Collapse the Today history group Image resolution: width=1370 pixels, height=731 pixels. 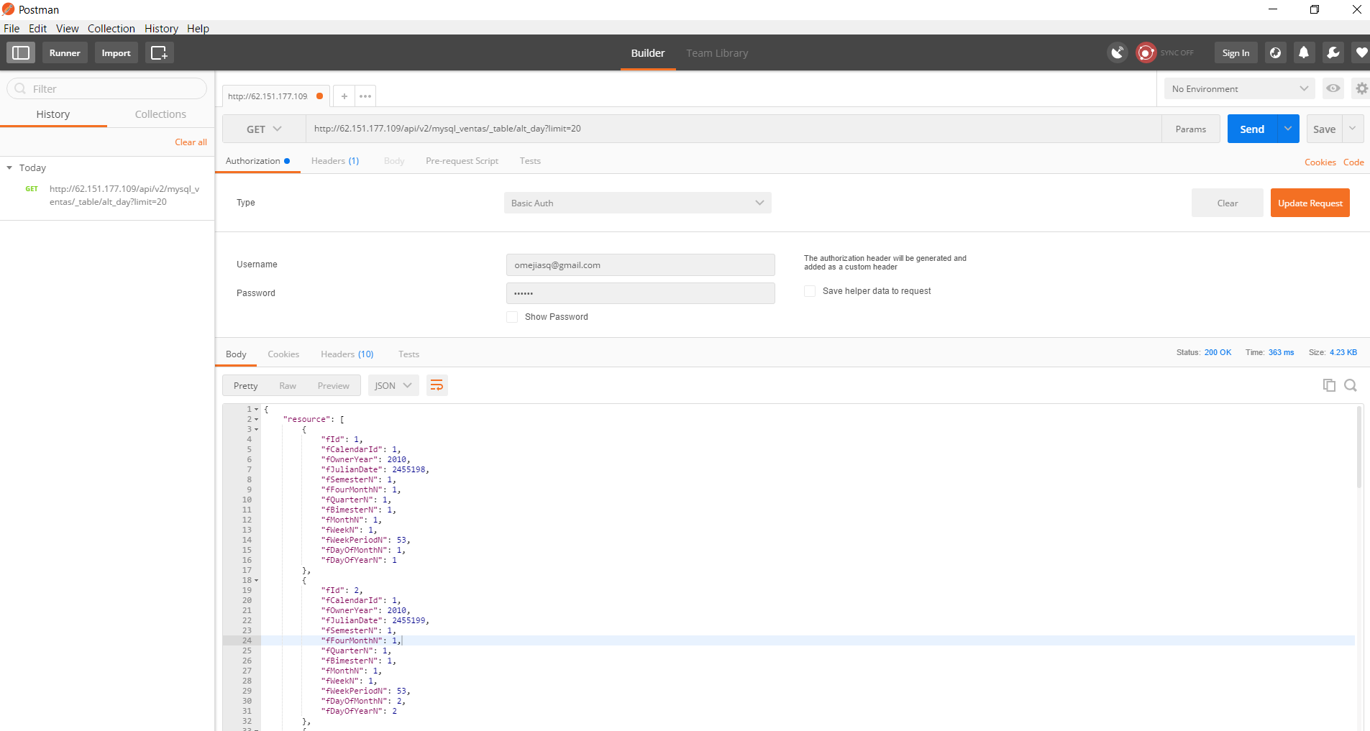click(9, 167)
